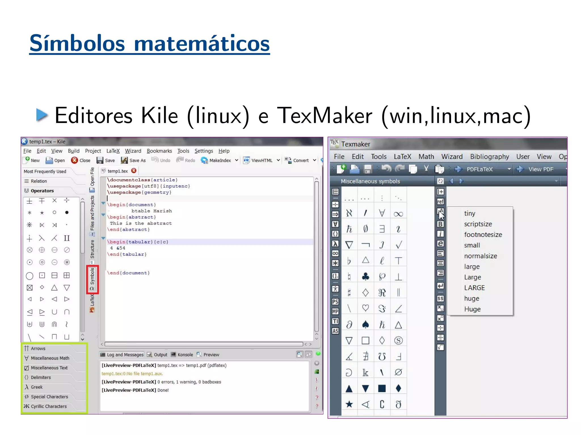Insert the circled plus operator symbol
This screenshot has width=581, height=435.
[x=42, y=250]
